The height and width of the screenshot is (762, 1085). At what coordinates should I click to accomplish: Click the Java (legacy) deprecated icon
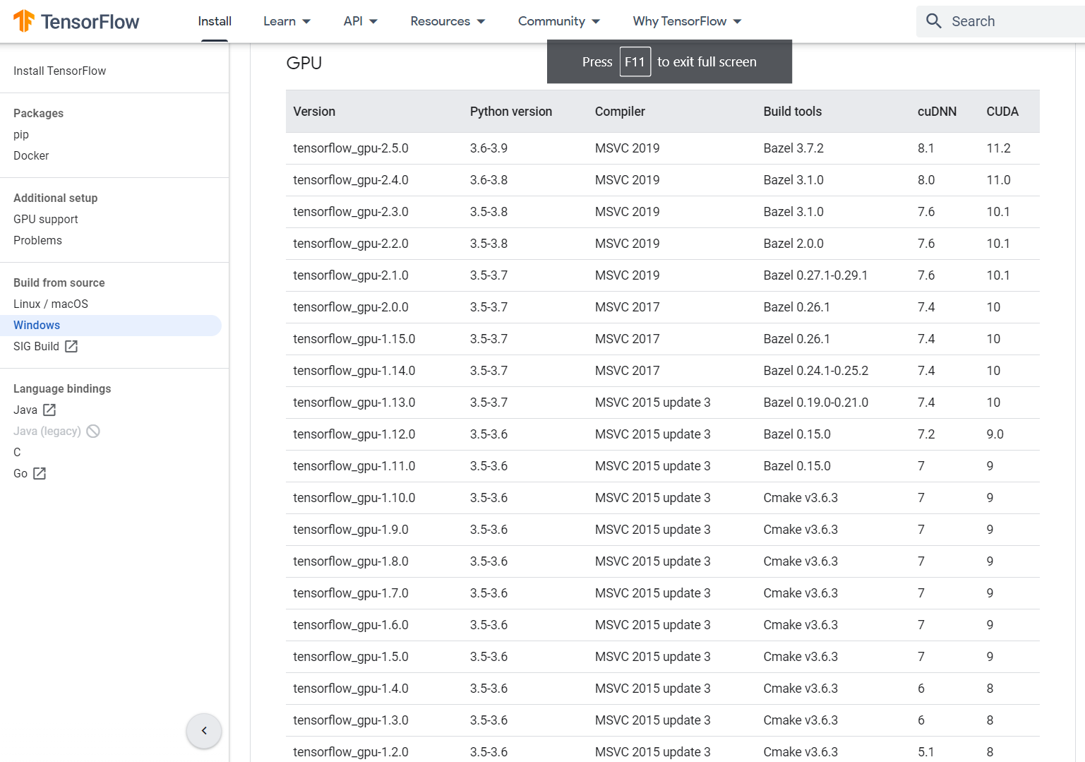tap(93, 431)
